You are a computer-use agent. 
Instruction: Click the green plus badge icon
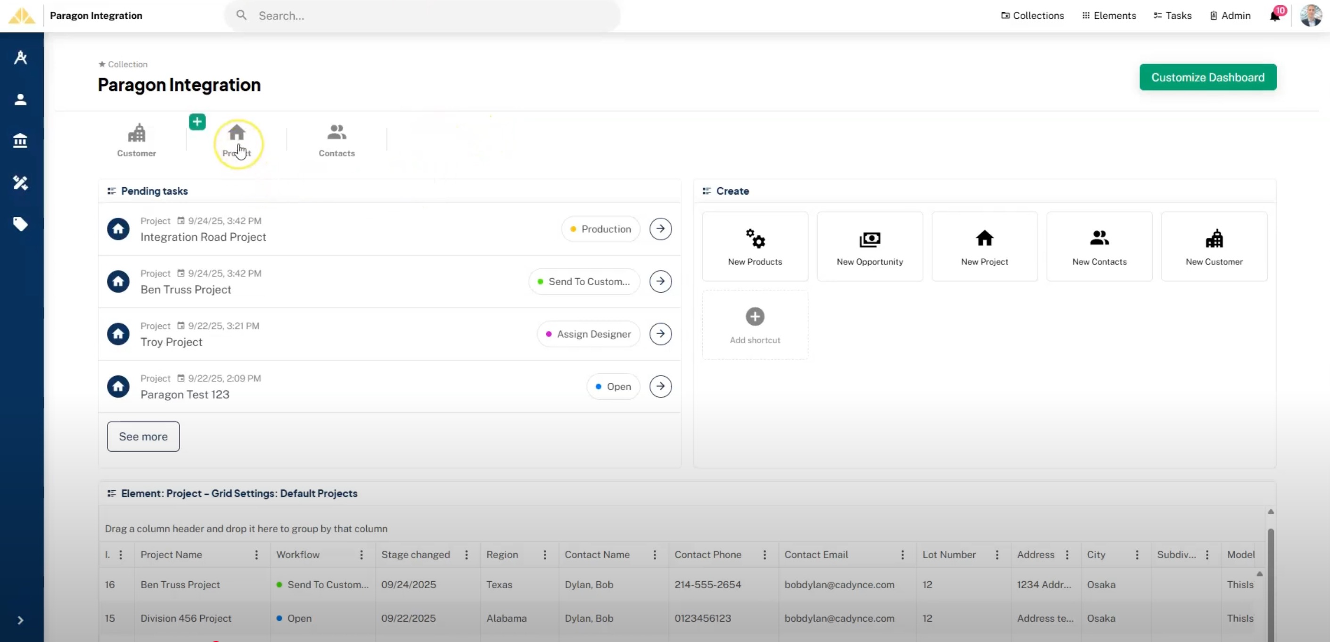click(197, 122)
